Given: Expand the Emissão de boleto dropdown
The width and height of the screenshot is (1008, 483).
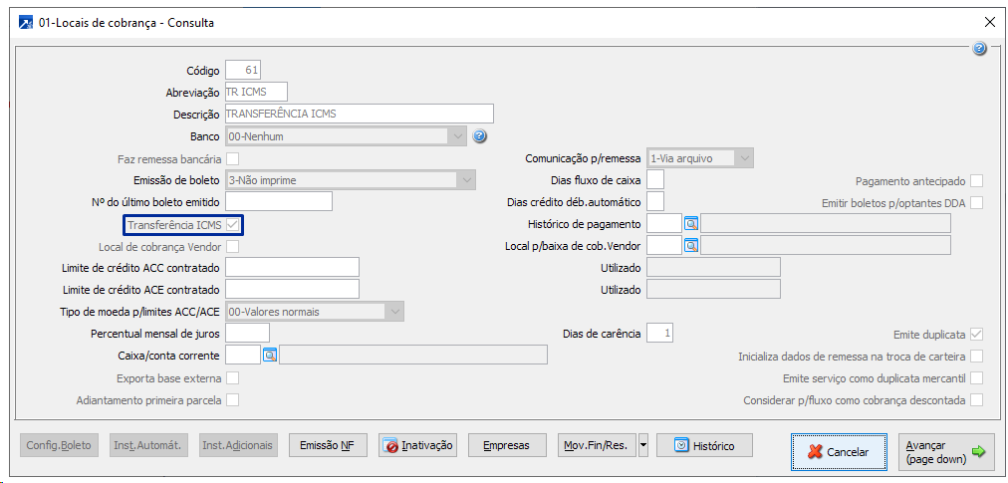Looking at the screenshot, I should [x=465, y=180].
